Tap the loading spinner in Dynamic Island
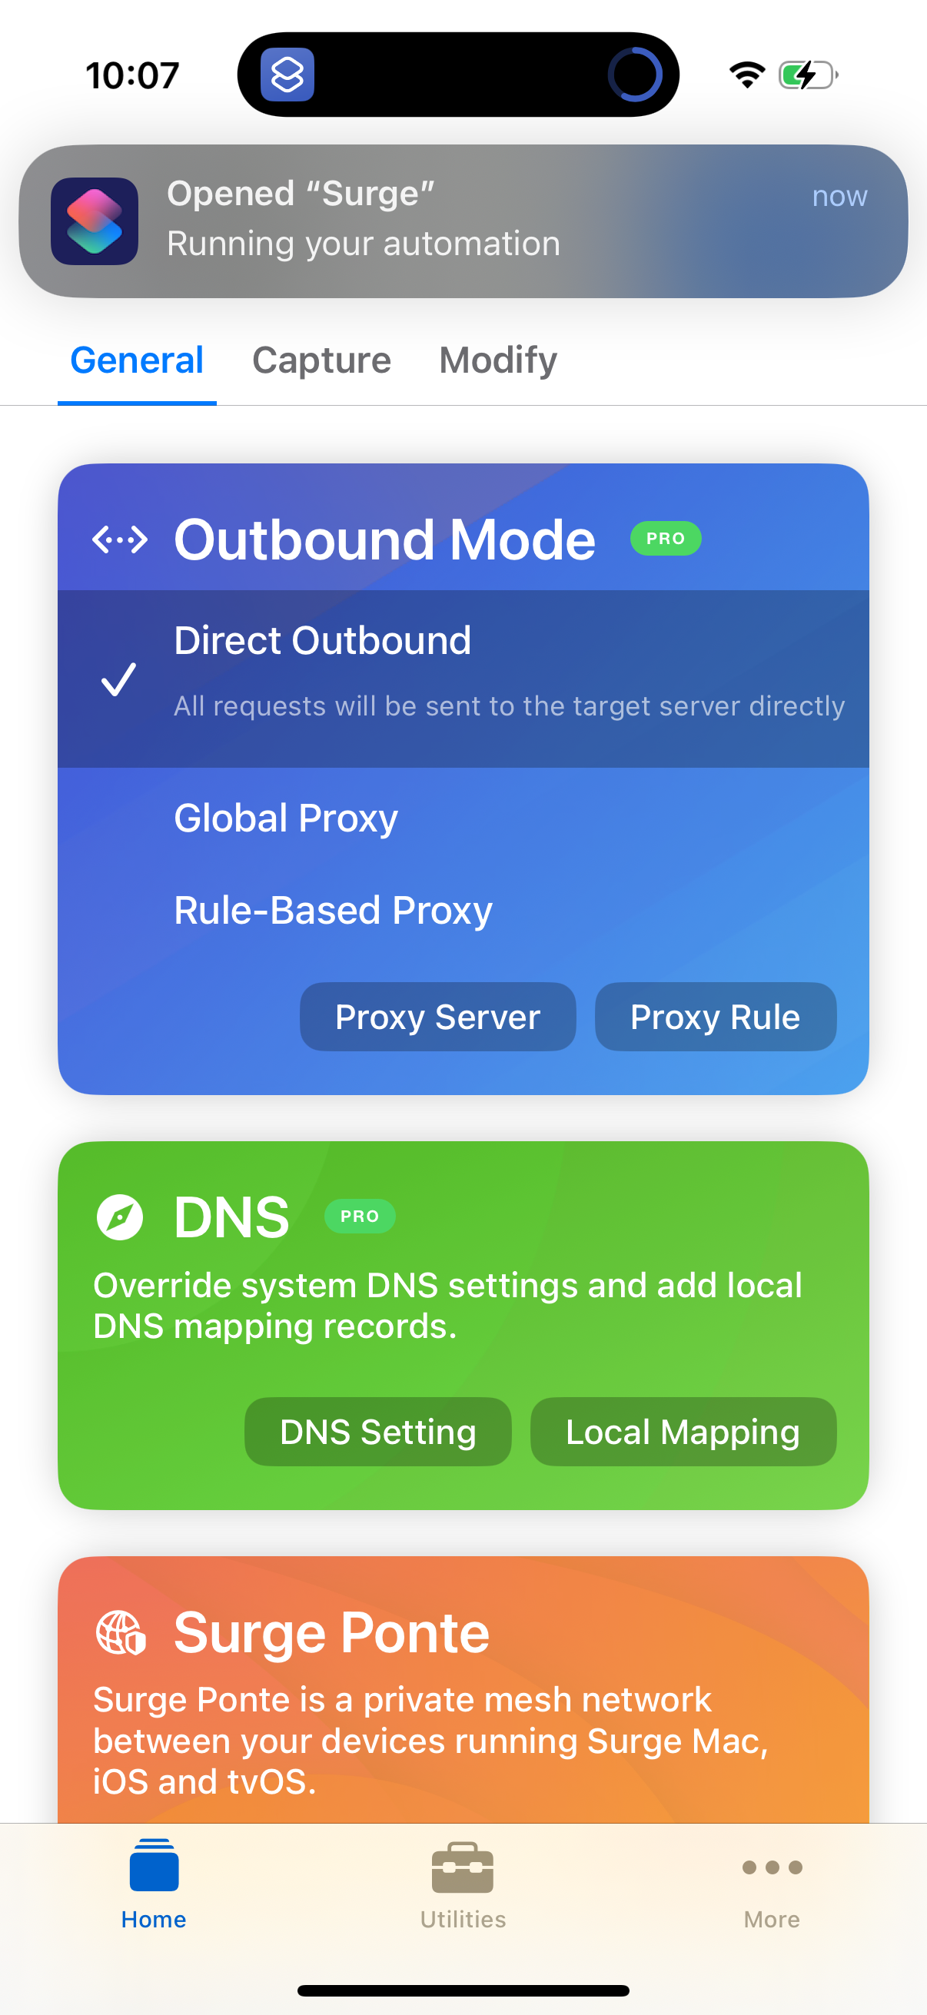Screen dimensions: 927x2015 634,75
